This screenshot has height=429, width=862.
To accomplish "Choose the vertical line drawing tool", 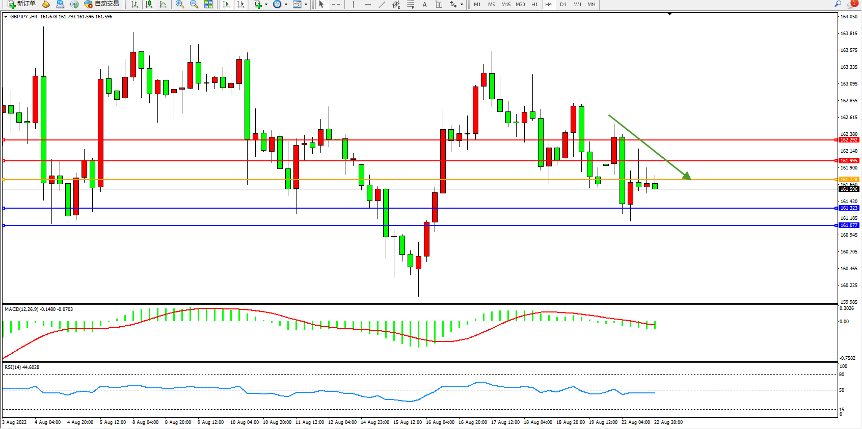I will click(x=353, y=4).
